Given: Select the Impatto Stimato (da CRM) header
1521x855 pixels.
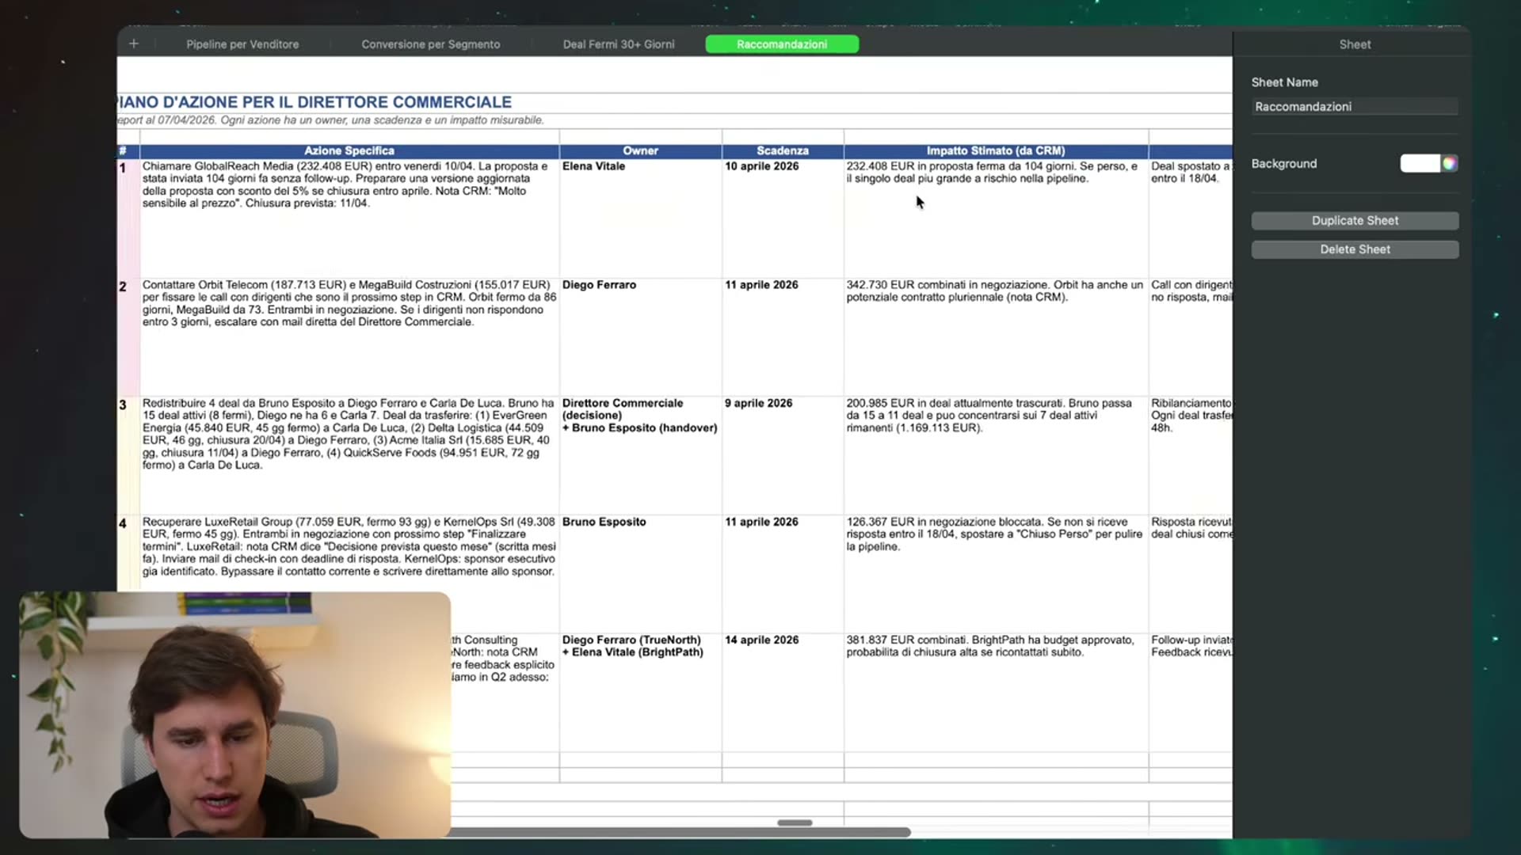Looking at the screenshot, I should [x=996, y=150].
